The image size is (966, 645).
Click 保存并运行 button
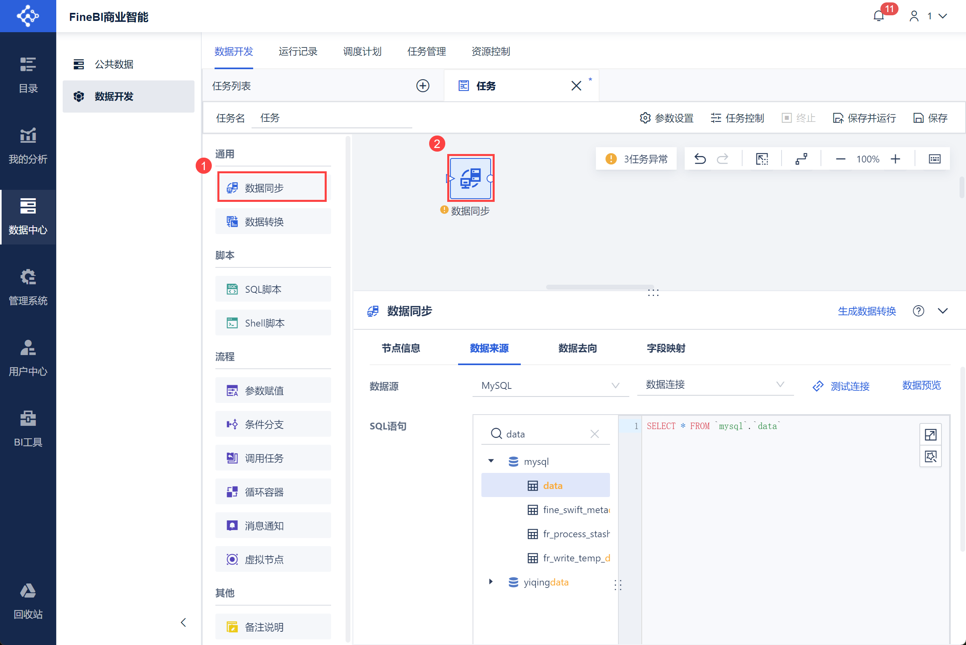click(x=864, y=118)
